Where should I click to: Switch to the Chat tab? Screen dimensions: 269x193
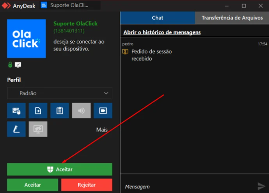[x=158, y=18]
